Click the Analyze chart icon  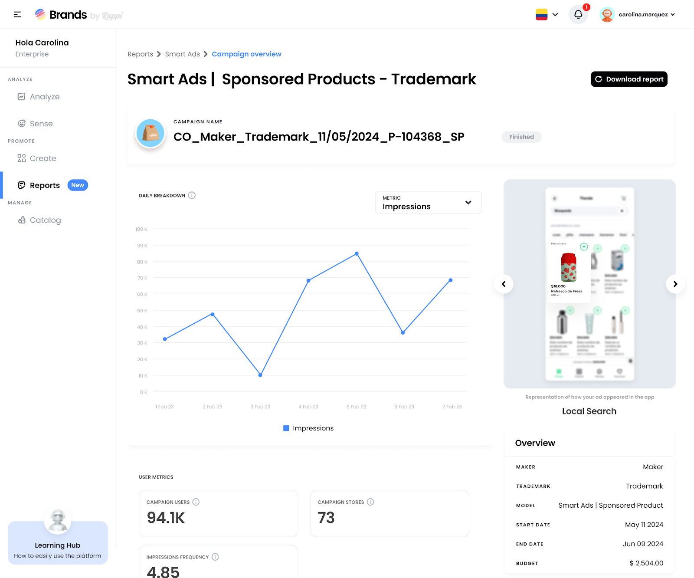pos(21,96)
